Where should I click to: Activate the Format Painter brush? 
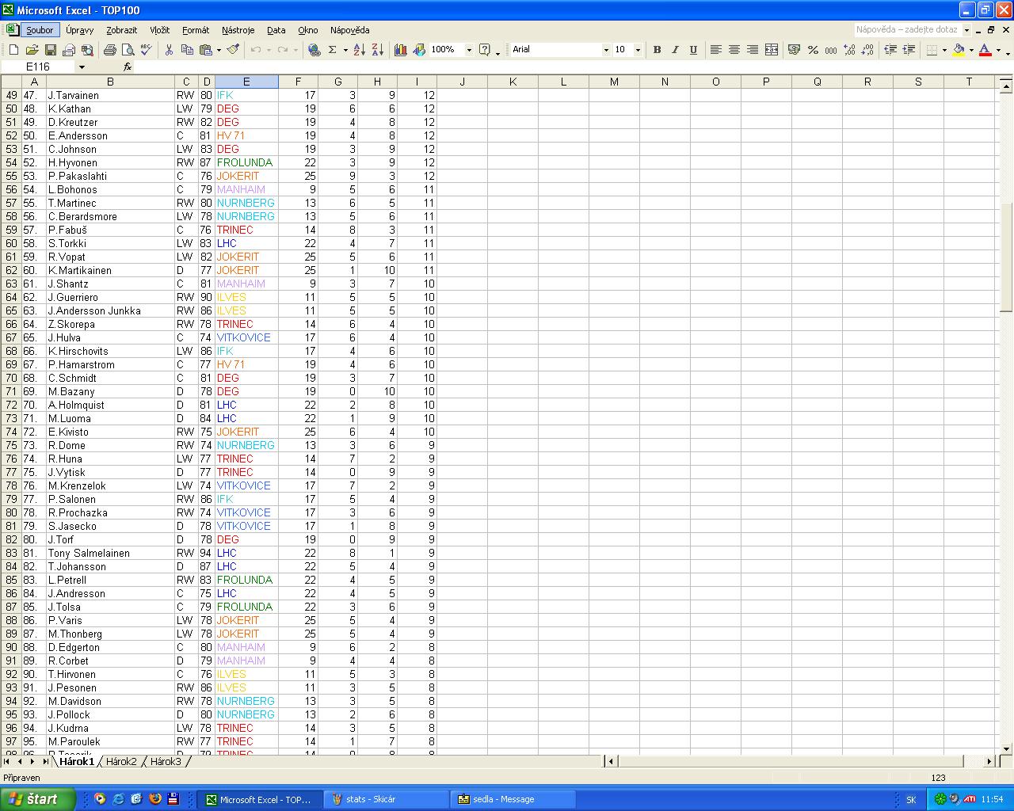(x=233, y=50)
